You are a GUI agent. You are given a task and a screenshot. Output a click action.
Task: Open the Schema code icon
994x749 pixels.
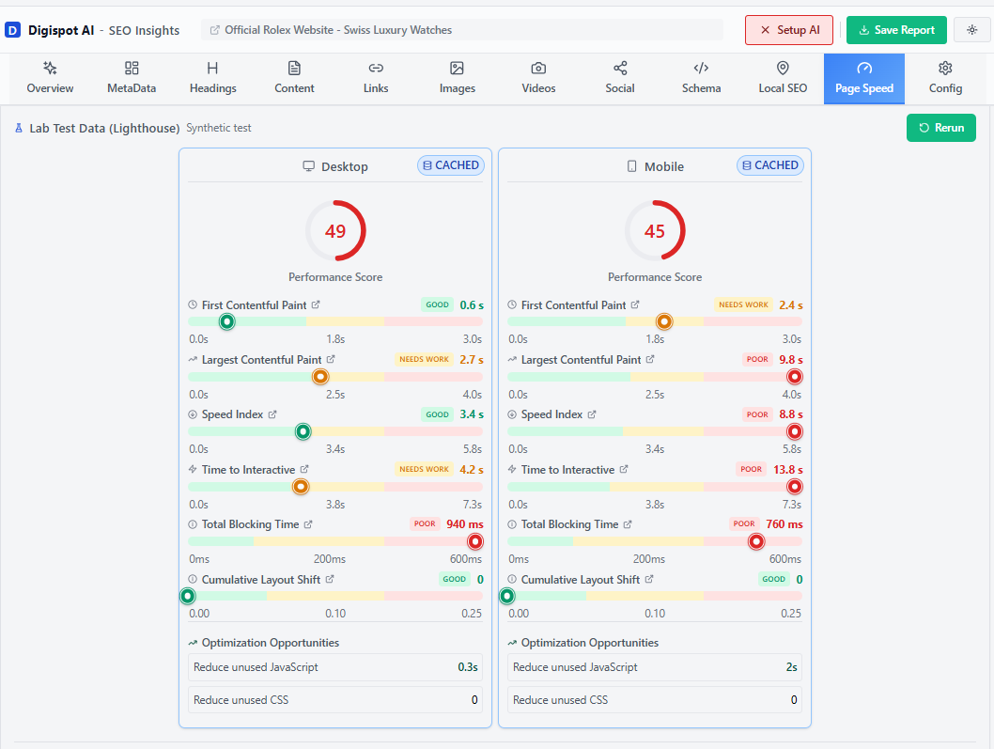[701, 70]
